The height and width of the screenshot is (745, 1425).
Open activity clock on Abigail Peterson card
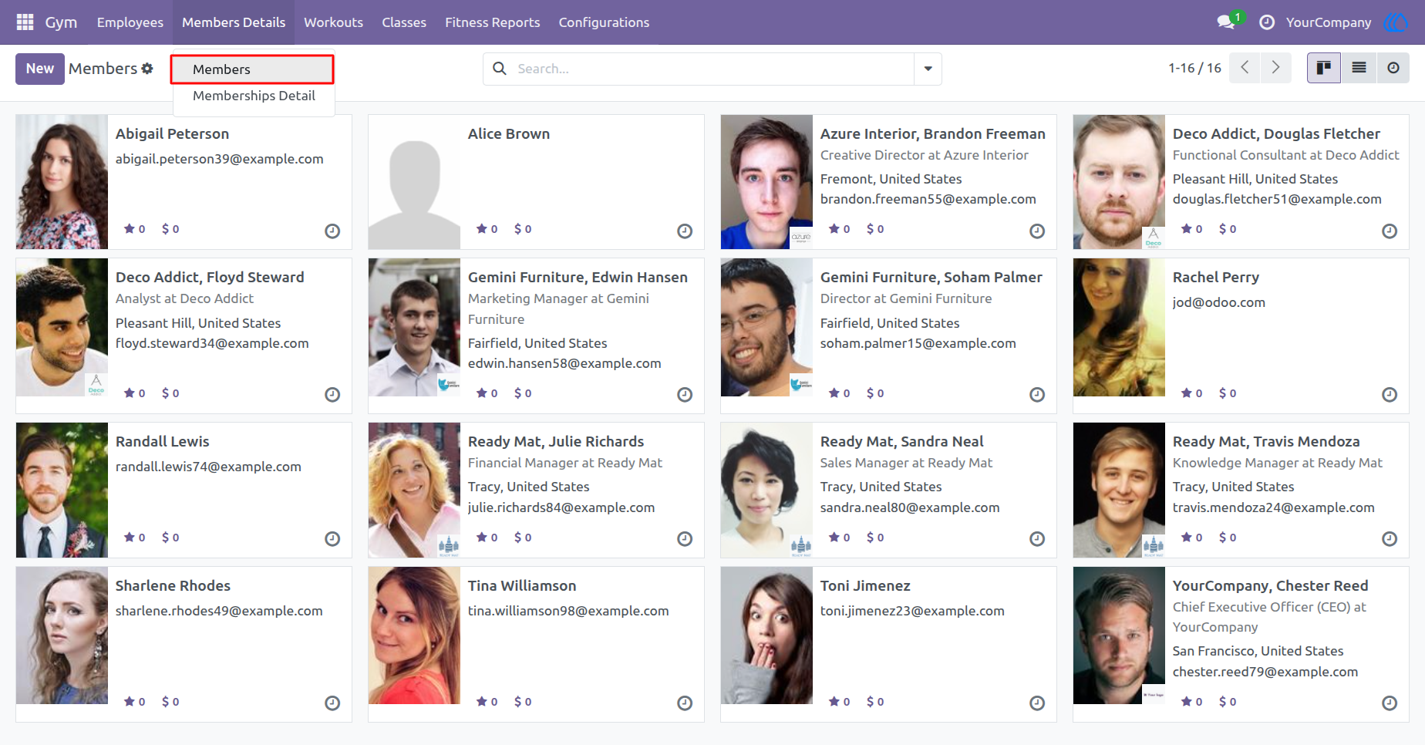tap(332, 231)
